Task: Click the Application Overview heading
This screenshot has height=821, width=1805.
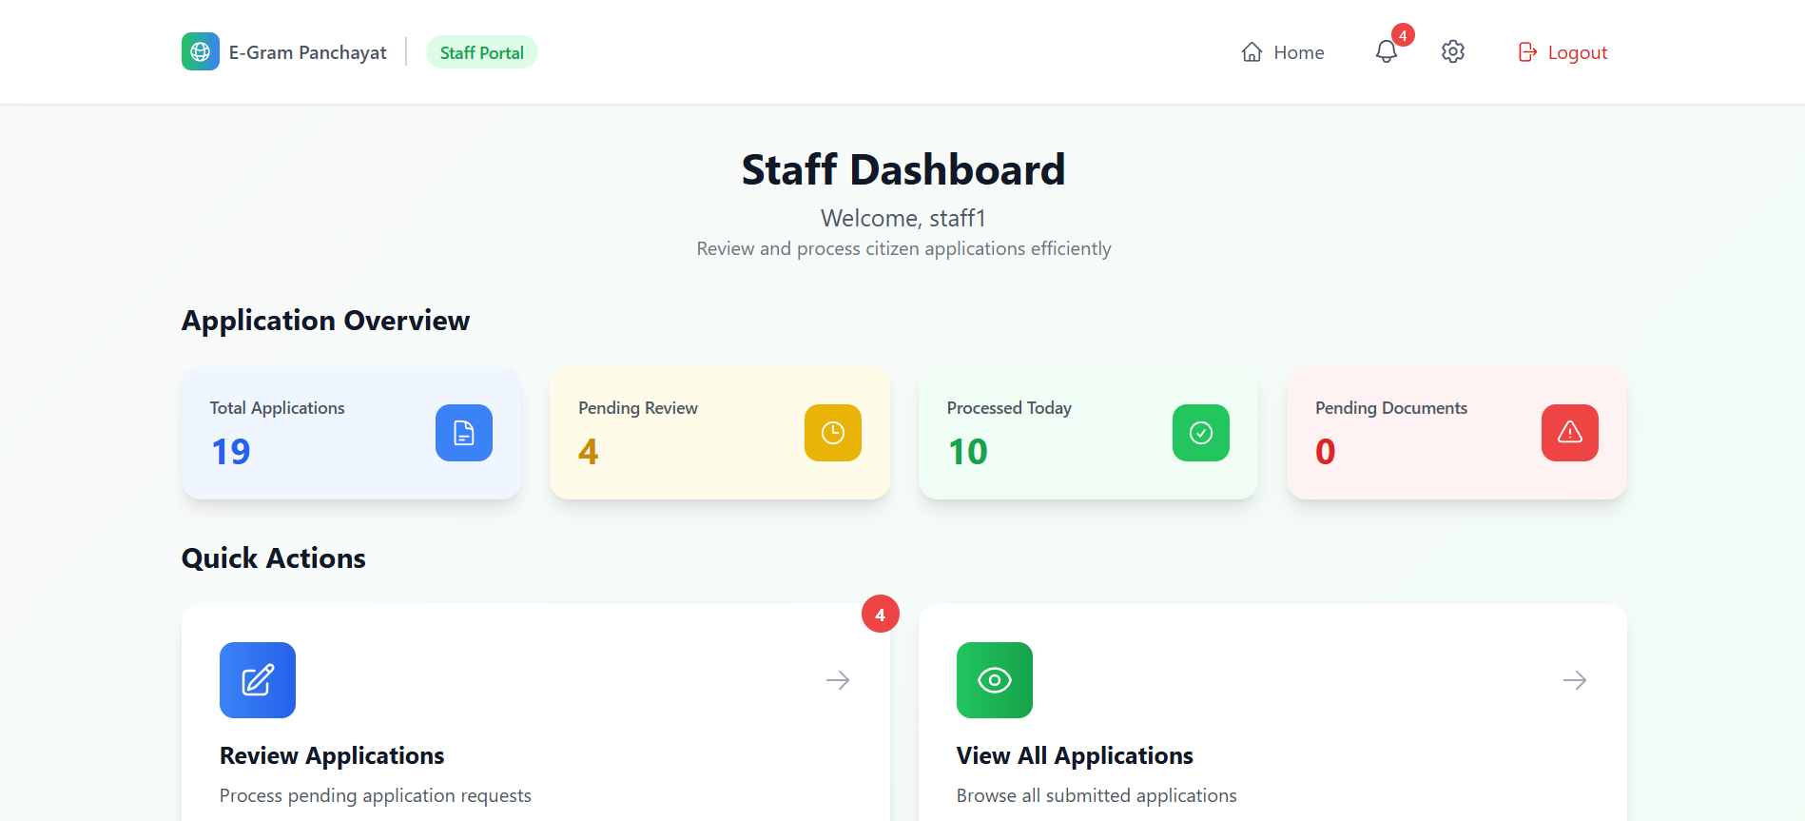Action: [326, 321]
